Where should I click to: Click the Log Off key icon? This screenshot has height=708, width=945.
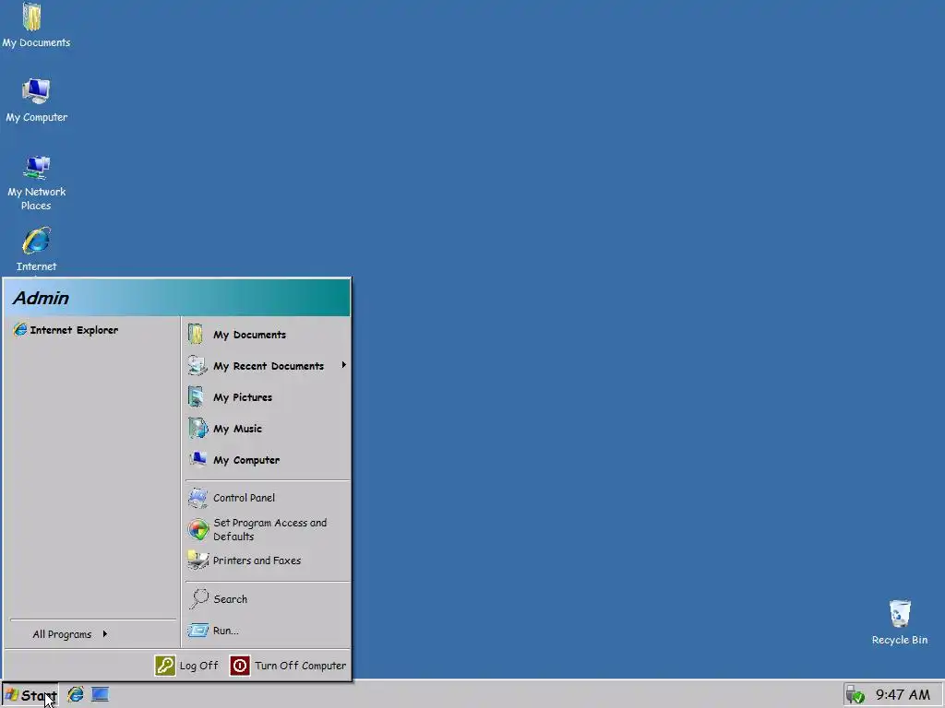click(164, 666)
